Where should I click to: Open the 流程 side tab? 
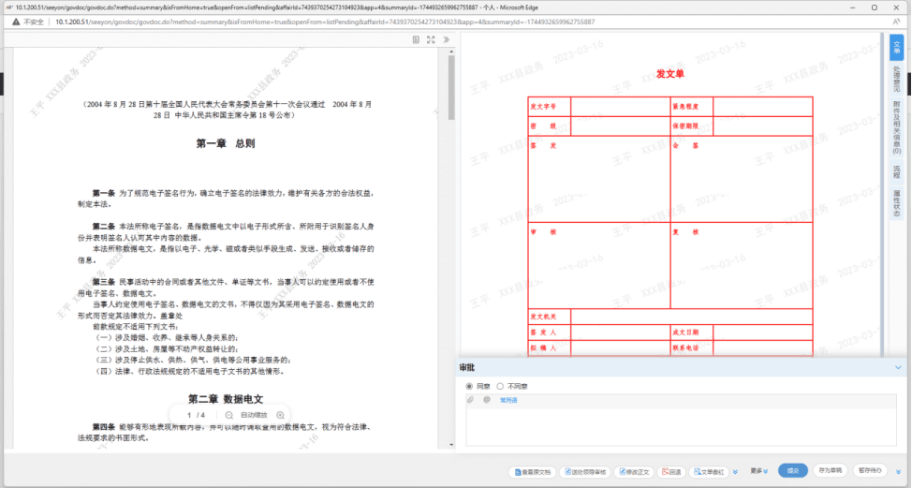pyautogui.click(x=896, y=171)
